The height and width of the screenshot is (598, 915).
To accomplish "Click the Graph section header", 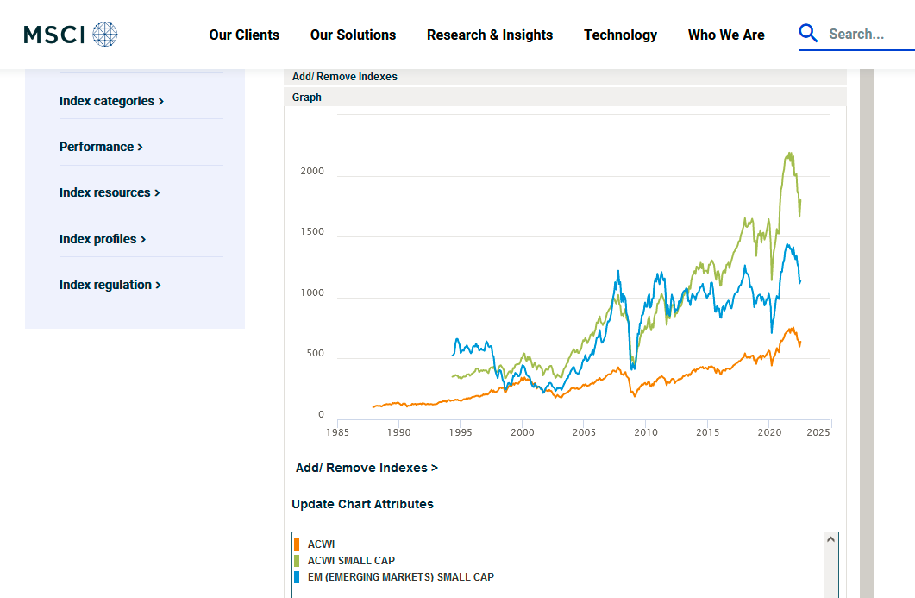I will [x=307, y=98].
